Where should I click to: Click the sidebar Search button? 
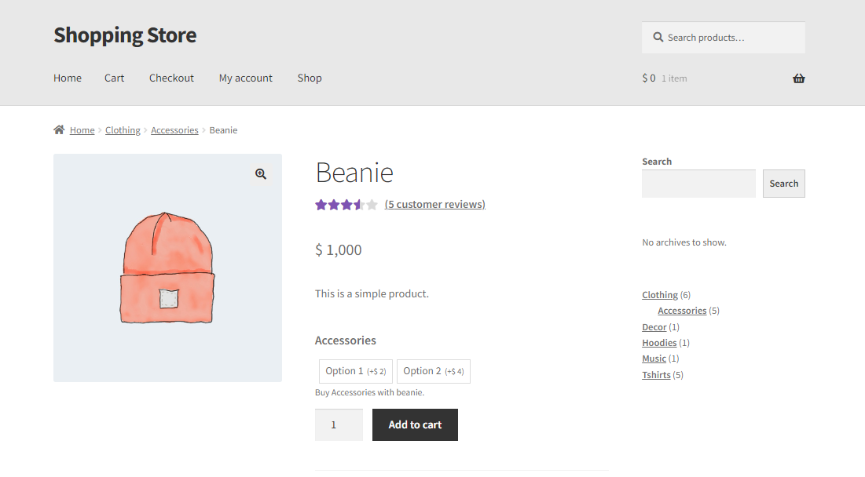784,184
